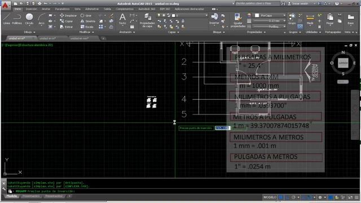This screenshot has height=203, width=361.
Task: Click the Desplazar (move) tool
Action: tap(68, 15)
